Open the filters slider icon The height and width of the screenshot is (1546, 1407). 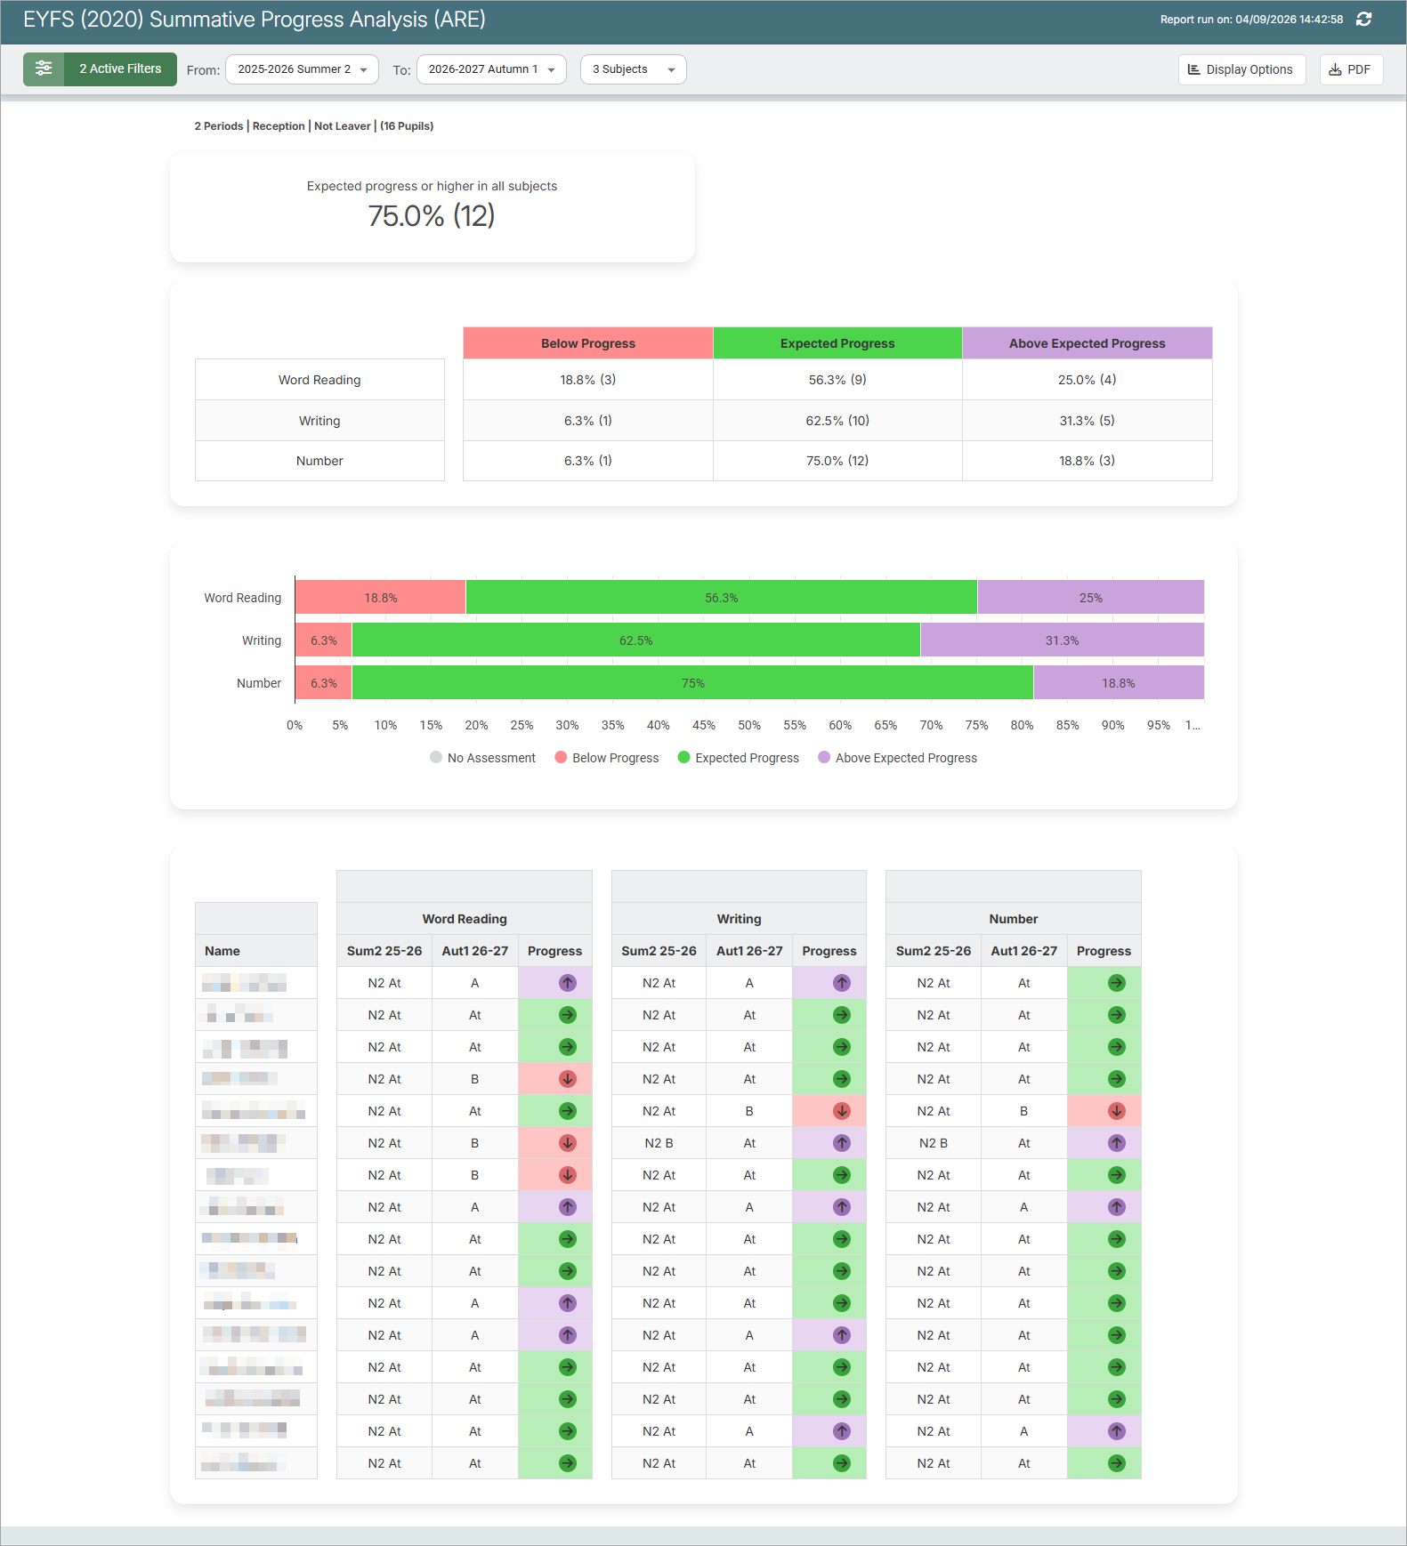coord(44,68)
